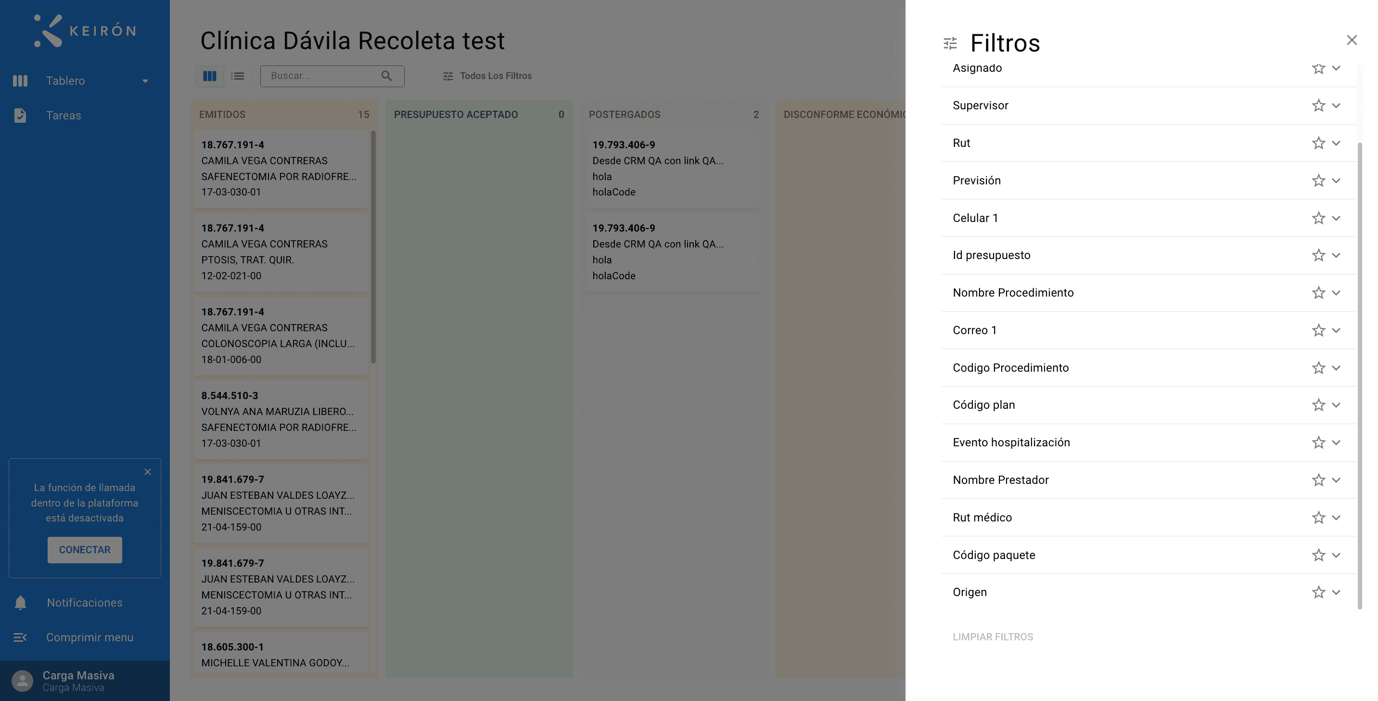Select Comprimir menu option
Screen dimensions: 1378x701
[85, 638]
